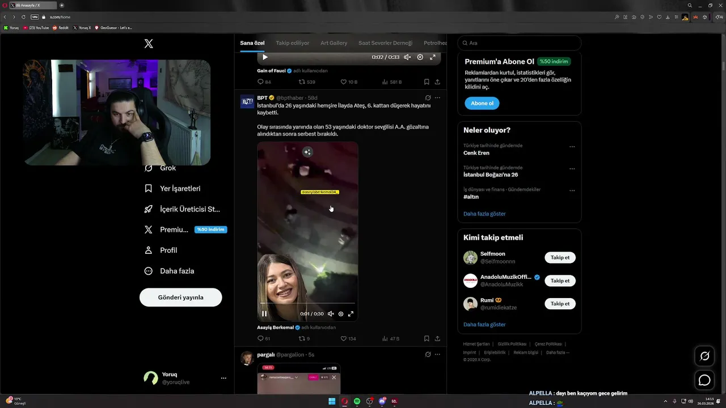Image resolution: width=726 pixels, height=408 pixels.
Task: Select the Sana özel tab
Action: 252,43
